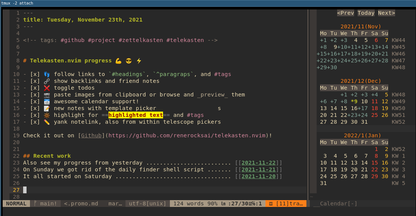Screen dimensions: 416x216
Task: Click the orange [11]tra… warning segment
Action: pyautogui.click(x=286, y=204)
